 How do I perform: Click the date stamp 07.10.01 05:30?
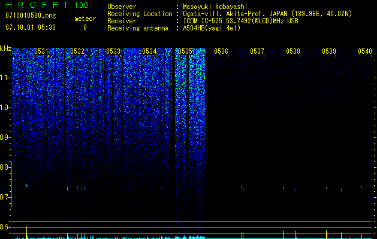pyautogui.click(x=31, y=27)
